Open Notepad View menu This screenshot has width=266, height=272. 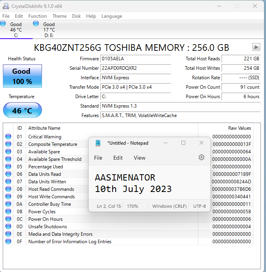[139, 158]
